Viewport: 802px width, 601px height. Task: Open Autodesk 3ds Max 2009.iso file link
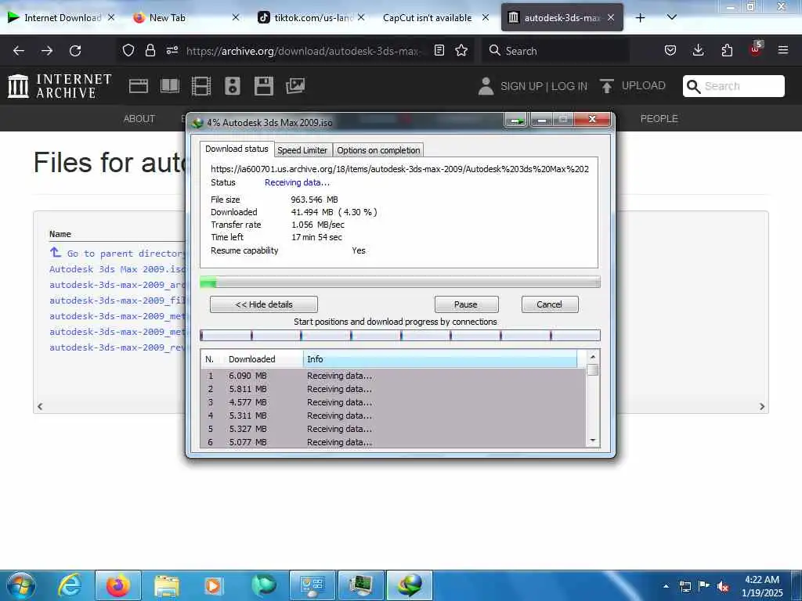tap(117, 269)
